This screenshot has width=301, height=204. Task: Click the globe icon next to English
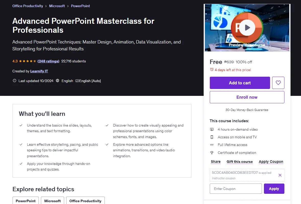(x=57, y=81)
